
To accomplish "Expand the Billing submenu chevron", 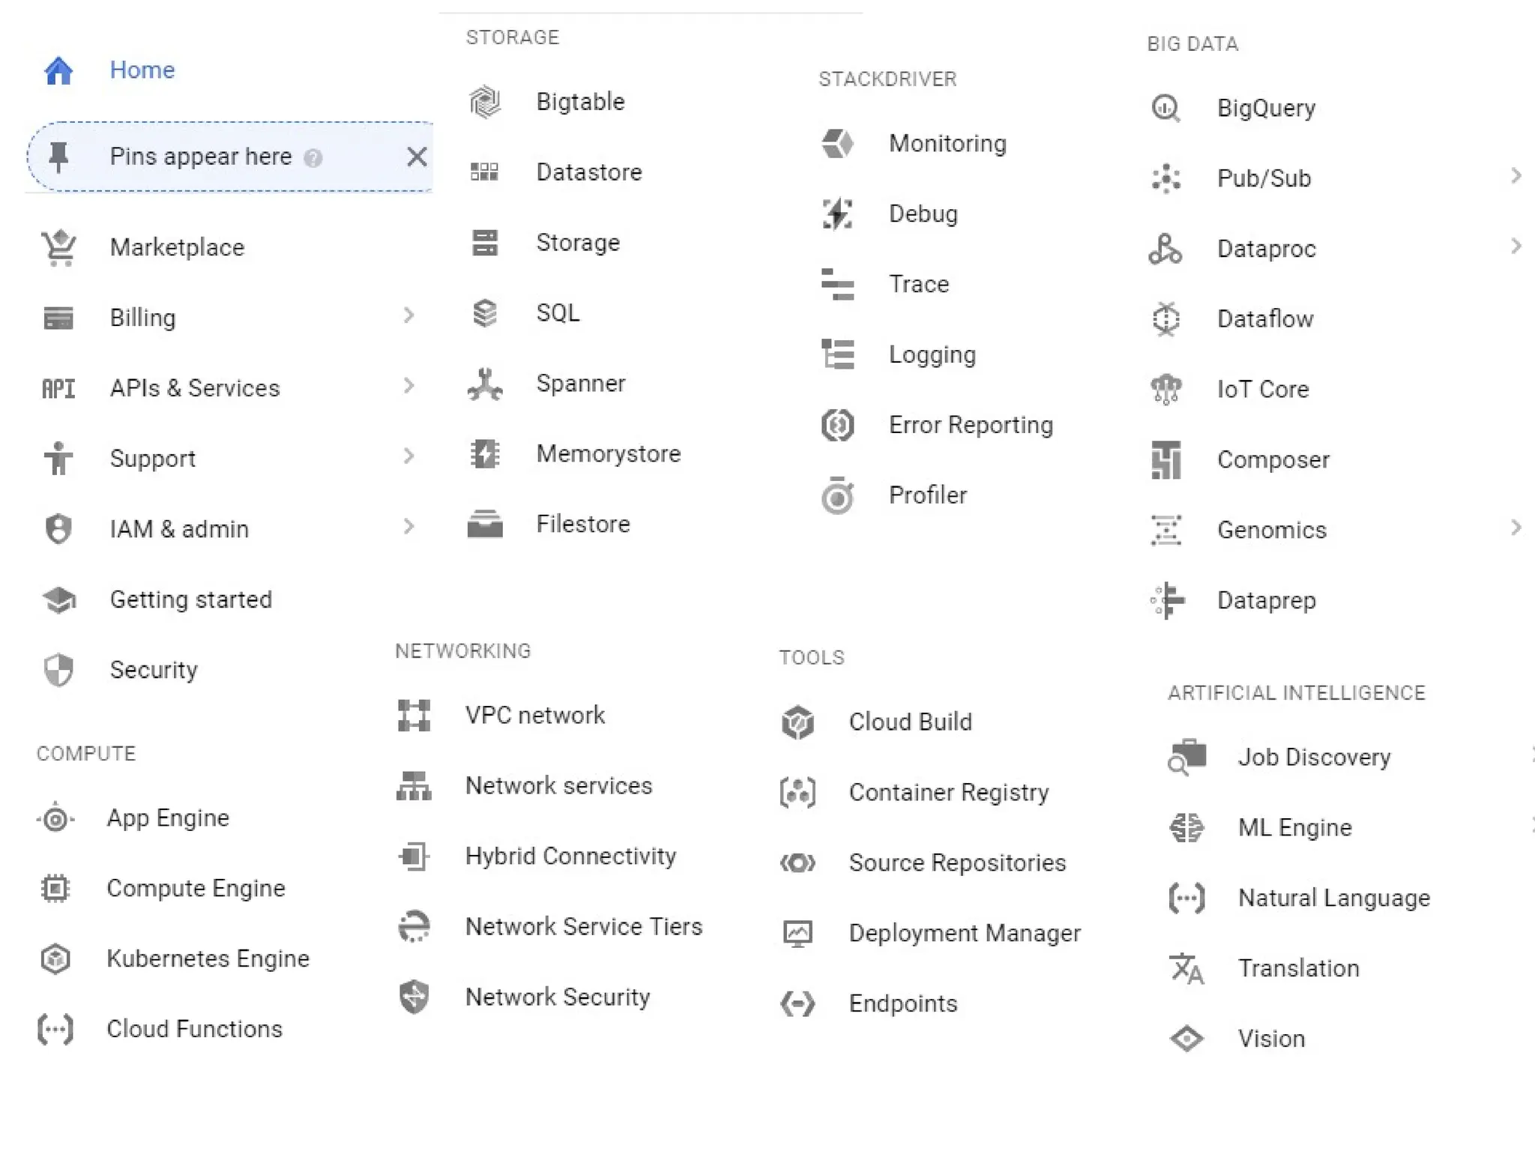I will tap(408, 315).
